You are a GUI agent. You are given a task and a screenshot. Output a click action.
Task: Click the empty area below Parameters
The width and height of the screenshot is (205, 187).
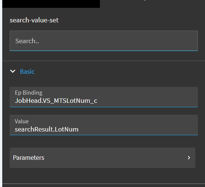(104, 175)
